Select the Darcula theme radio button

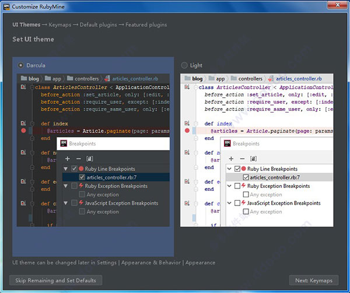pyautogui.click(x=20, y=65)
